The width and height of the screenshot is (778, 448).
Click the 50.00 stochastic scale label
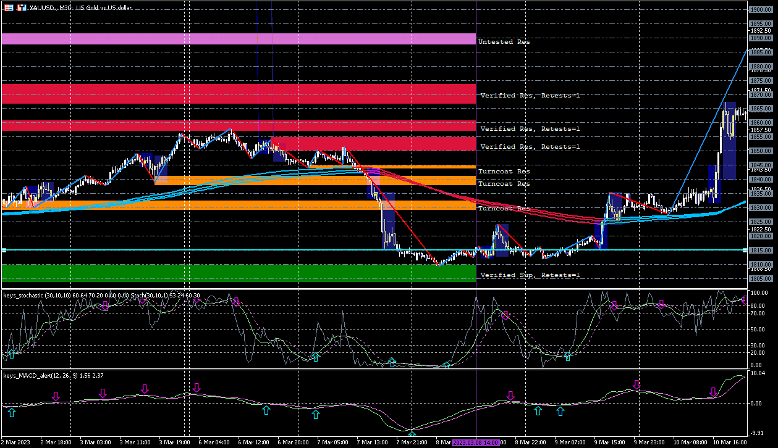click(x=758, y=328)
